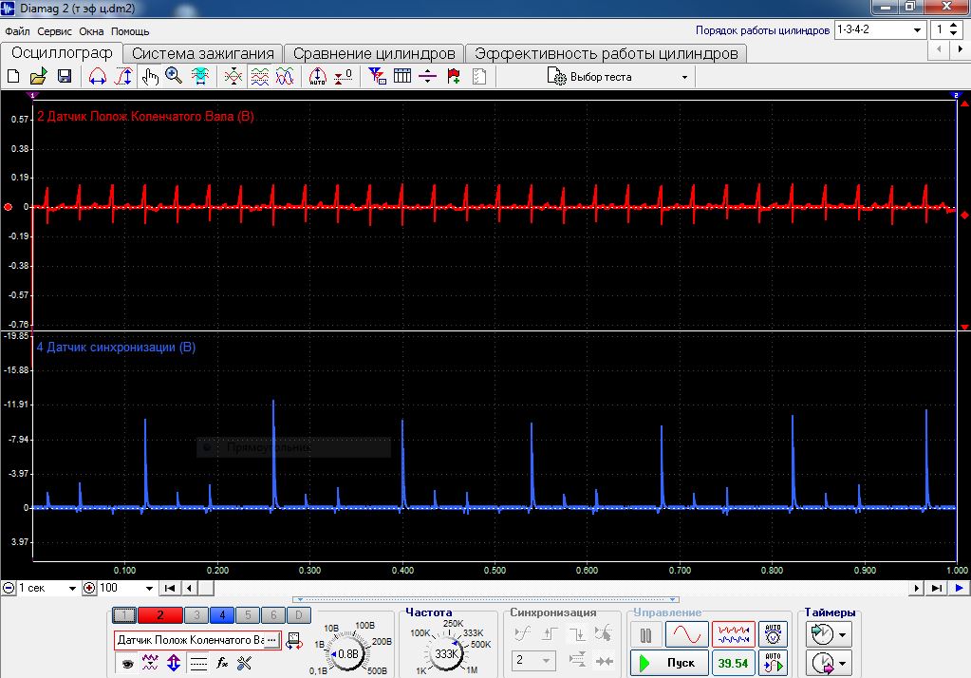Jump to the first frame button
This screenshot has height=678, width=971.
170,588
